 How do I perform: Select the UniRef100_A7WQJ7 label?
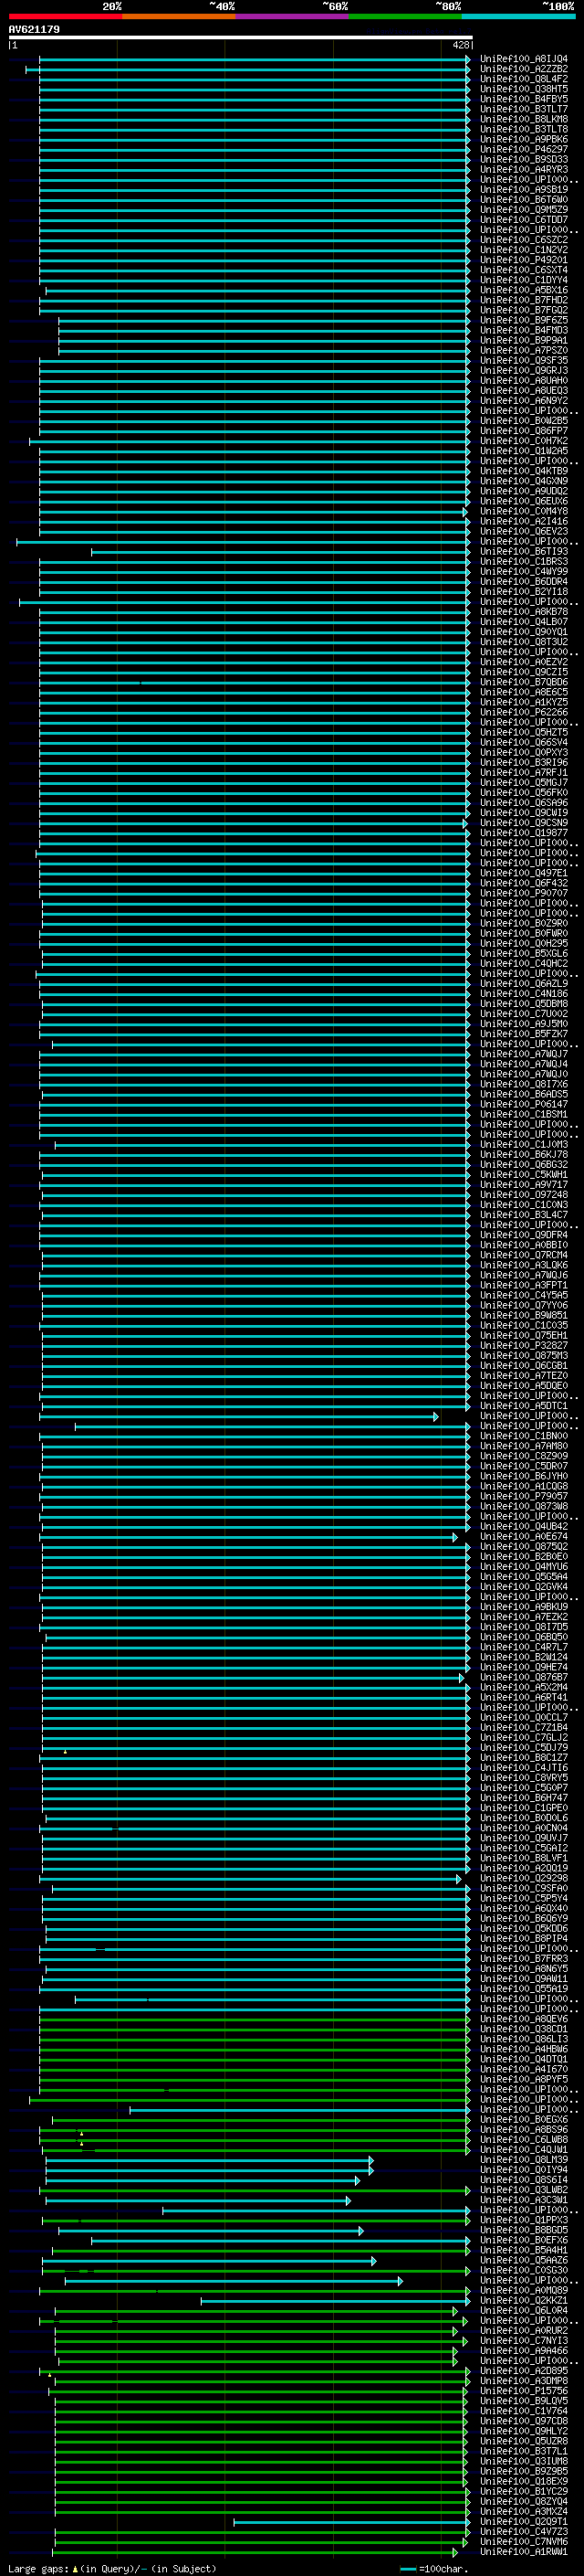pyautogui.click(x=524, y=1054)
